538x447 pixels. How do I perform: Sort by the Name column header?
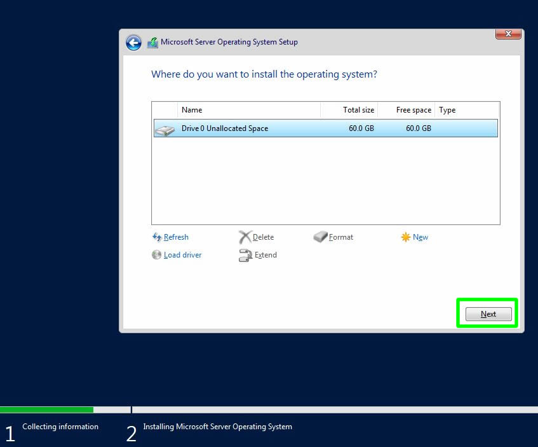click(249, 110)
